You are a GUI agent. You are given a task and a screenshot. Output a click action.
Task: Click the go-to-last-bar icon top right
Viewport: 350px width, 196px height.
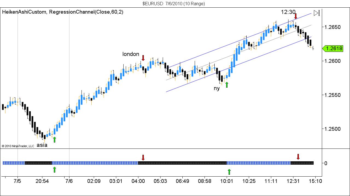[317, 13]
